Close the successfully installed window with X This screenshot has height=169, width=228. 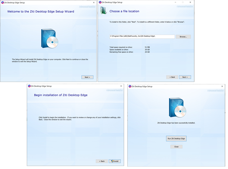222,86
